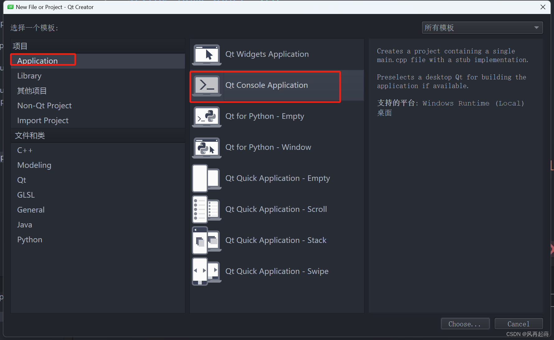Choose the Qt Quick Application - Empty icon
The height and width of the screenshot is (340, 554).
207,178
